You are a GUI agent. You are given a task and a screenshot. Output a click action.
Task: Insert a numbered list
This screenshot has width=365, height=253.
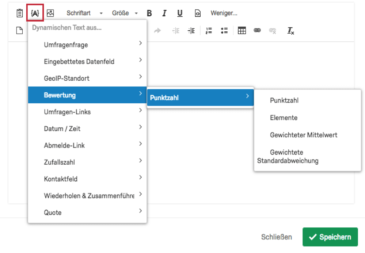pyautogui.click(x=209, y=30)
